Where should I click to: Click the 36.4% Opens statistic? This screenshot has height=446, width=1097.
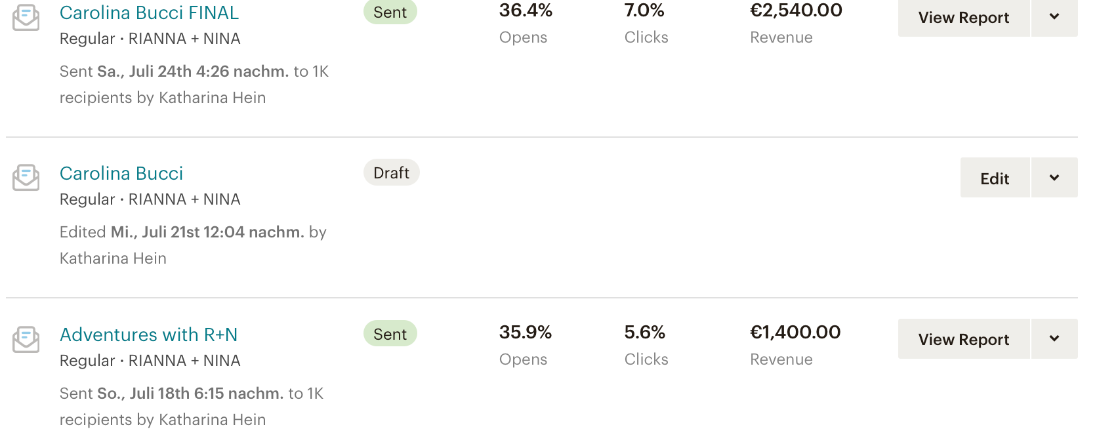[526, 11]
